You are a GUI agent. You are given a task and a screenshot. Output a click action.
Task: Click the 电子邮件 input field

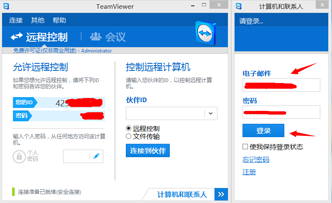(x=281, y=85)
